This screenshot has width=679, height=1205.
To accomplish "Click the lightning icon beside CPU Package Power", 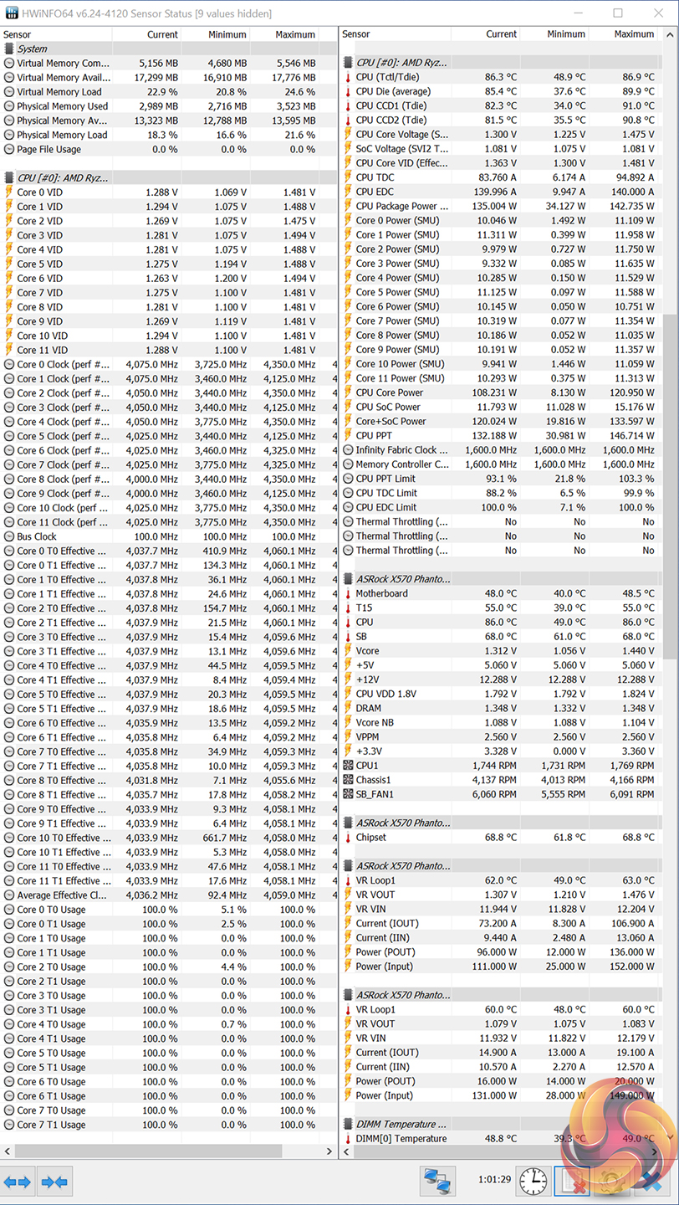I will [348, 207].
